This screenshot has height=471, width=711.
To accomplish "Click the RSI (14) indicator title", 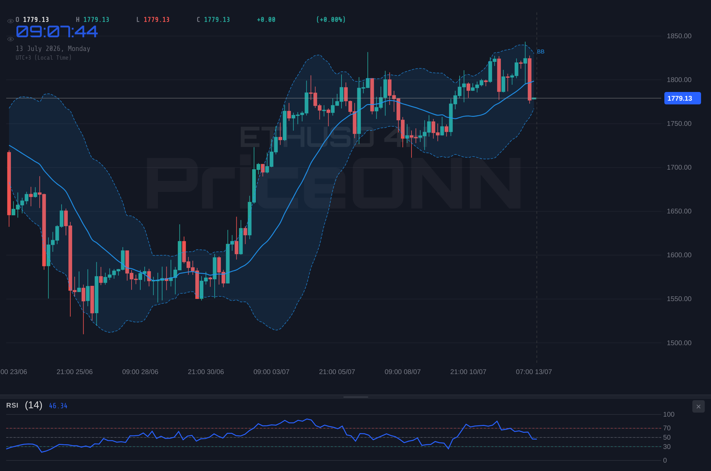I will pos(24,405).
